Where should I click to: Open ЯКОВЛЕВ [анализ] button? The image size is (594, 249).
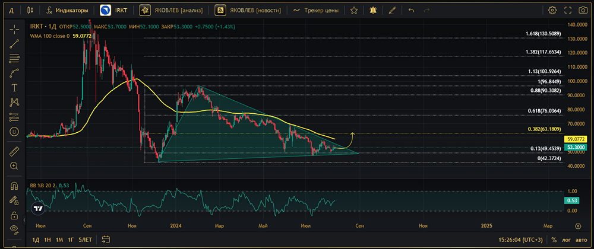pos(172,10)
